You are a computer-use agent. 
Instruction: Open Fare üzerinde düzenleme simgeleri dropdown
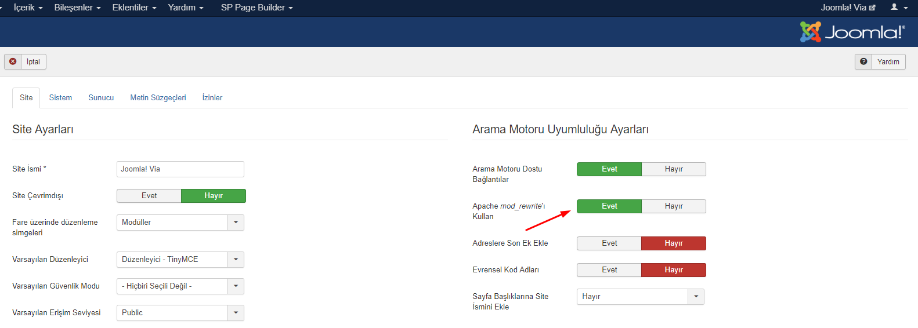(x=236, y=223)
